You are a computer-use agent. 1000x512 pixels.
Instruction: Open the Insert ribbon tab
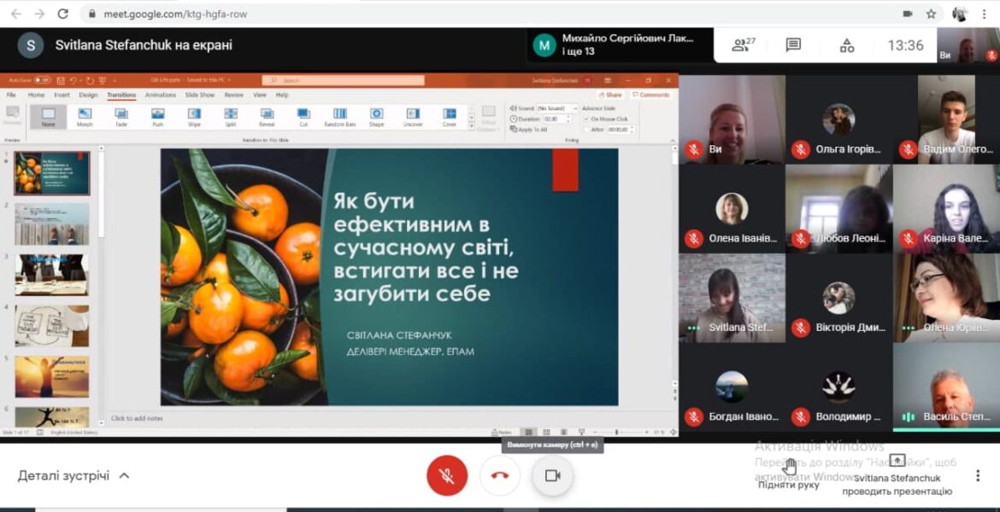click(62, 95)
